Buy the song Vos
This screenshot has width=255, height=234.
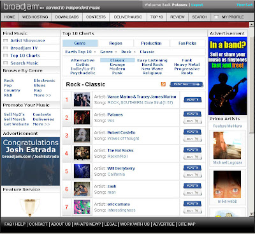(x=193, y=121)
